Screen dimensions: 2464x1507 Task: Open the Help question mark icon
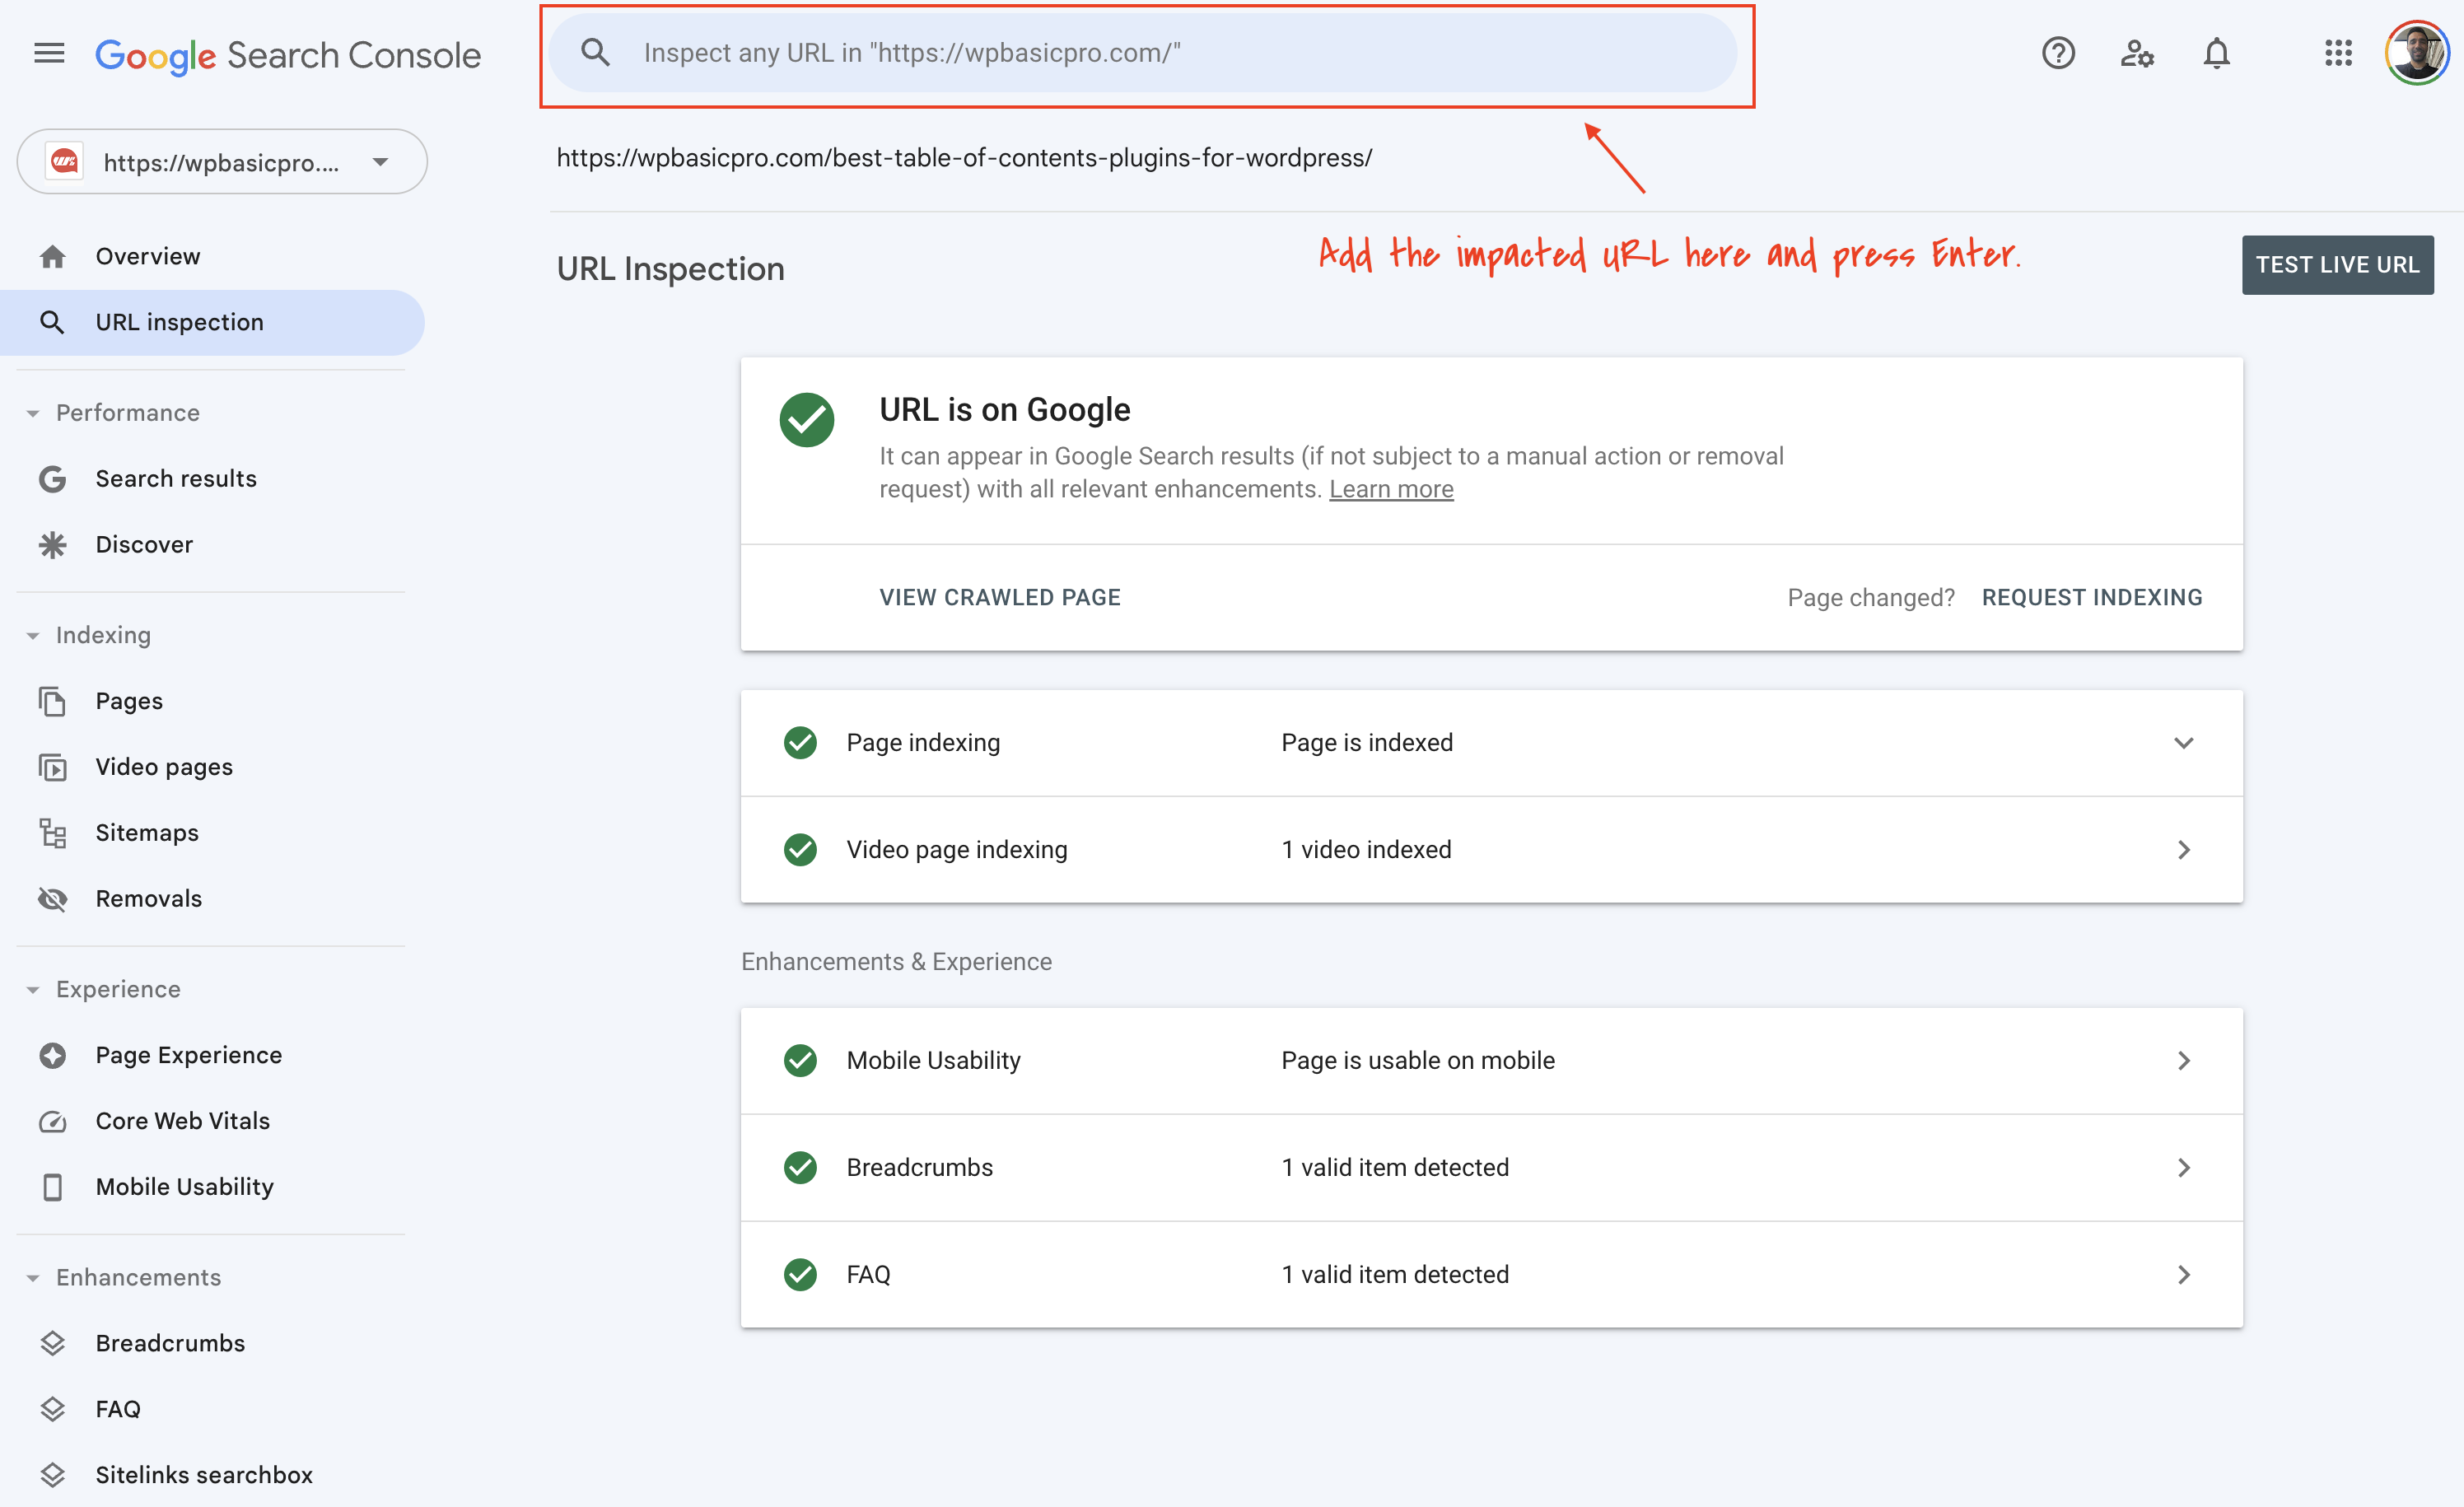[x=2058, y=53]
